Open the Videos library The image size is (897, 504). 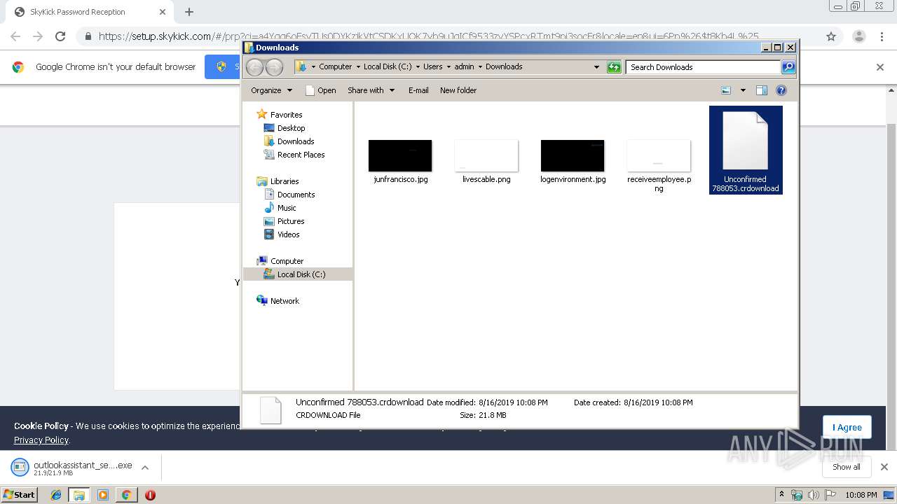pyautogui.click(x=282, y=234)
